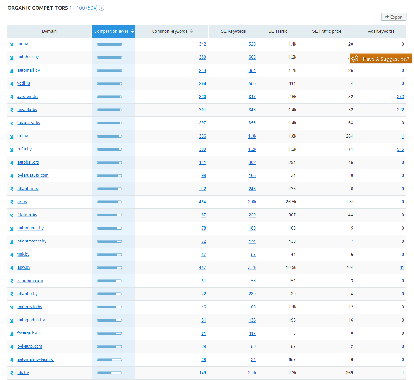Open external link icon for autoban.by
414x380 pixels.
click(12, 58)
